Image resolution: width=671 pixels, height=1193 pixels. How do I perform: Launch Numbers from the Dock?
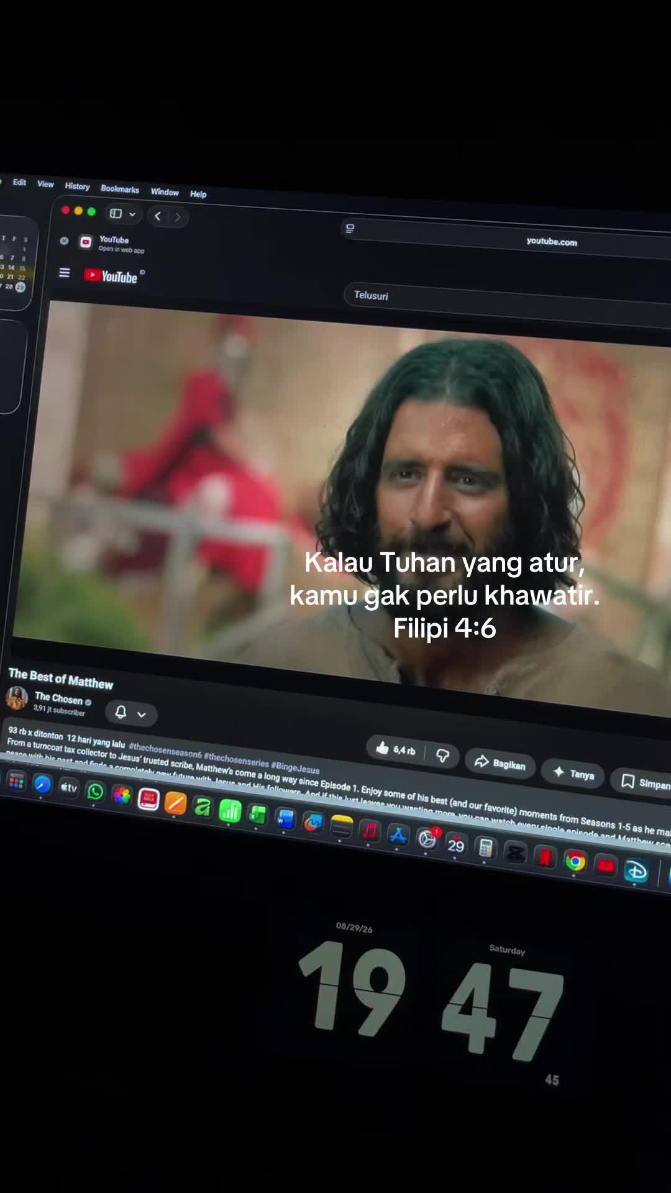coord(230,810)
